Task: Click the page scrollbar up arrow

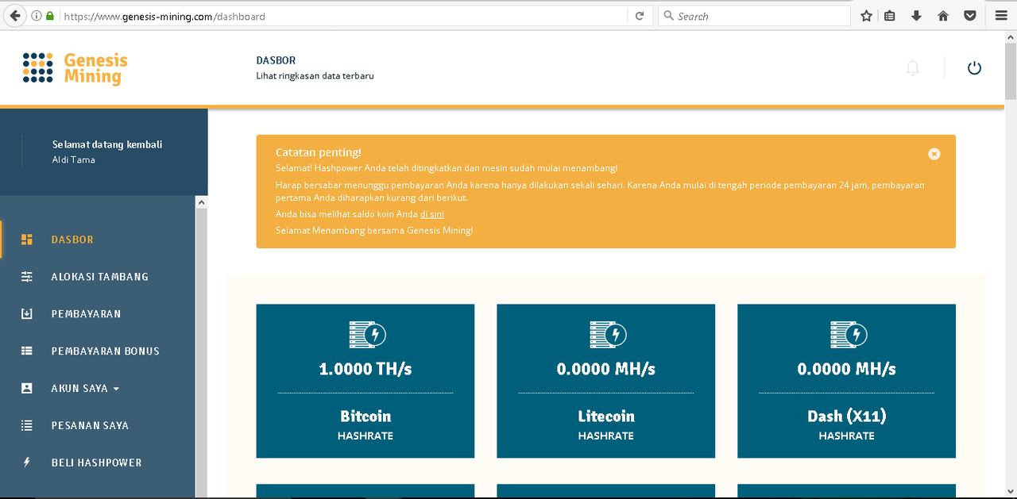Action: (x=1011, y=38)
